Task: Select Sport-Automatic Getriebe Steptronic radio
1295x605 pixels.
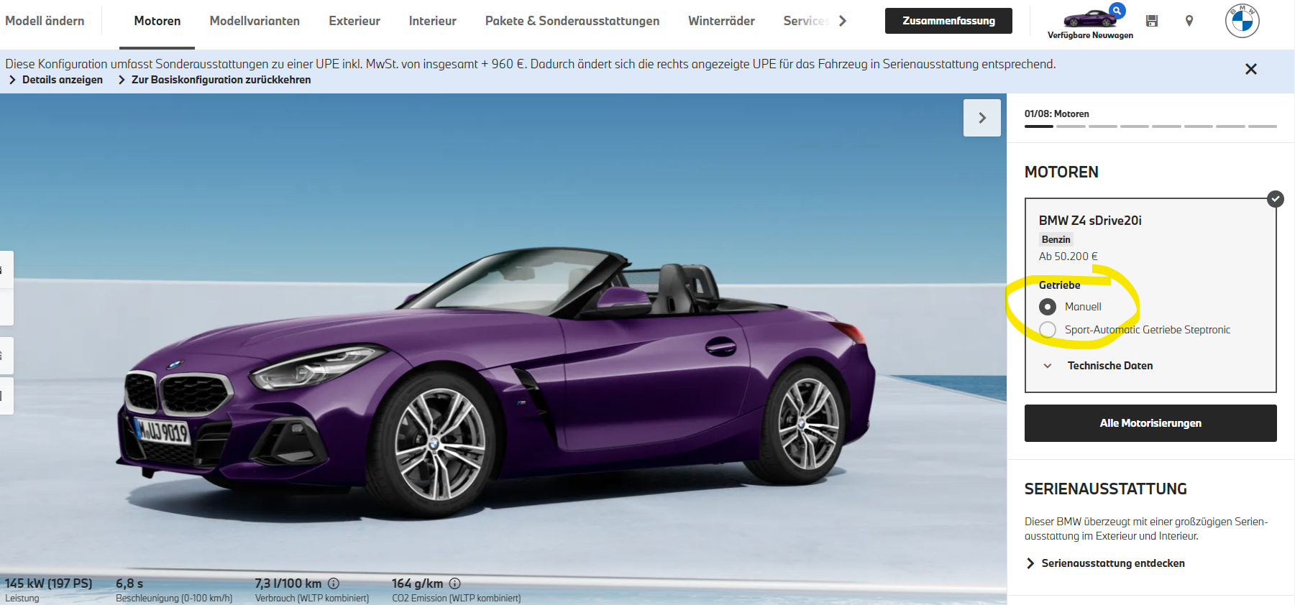Action: pyautogui.click(x=1048, y=330)
